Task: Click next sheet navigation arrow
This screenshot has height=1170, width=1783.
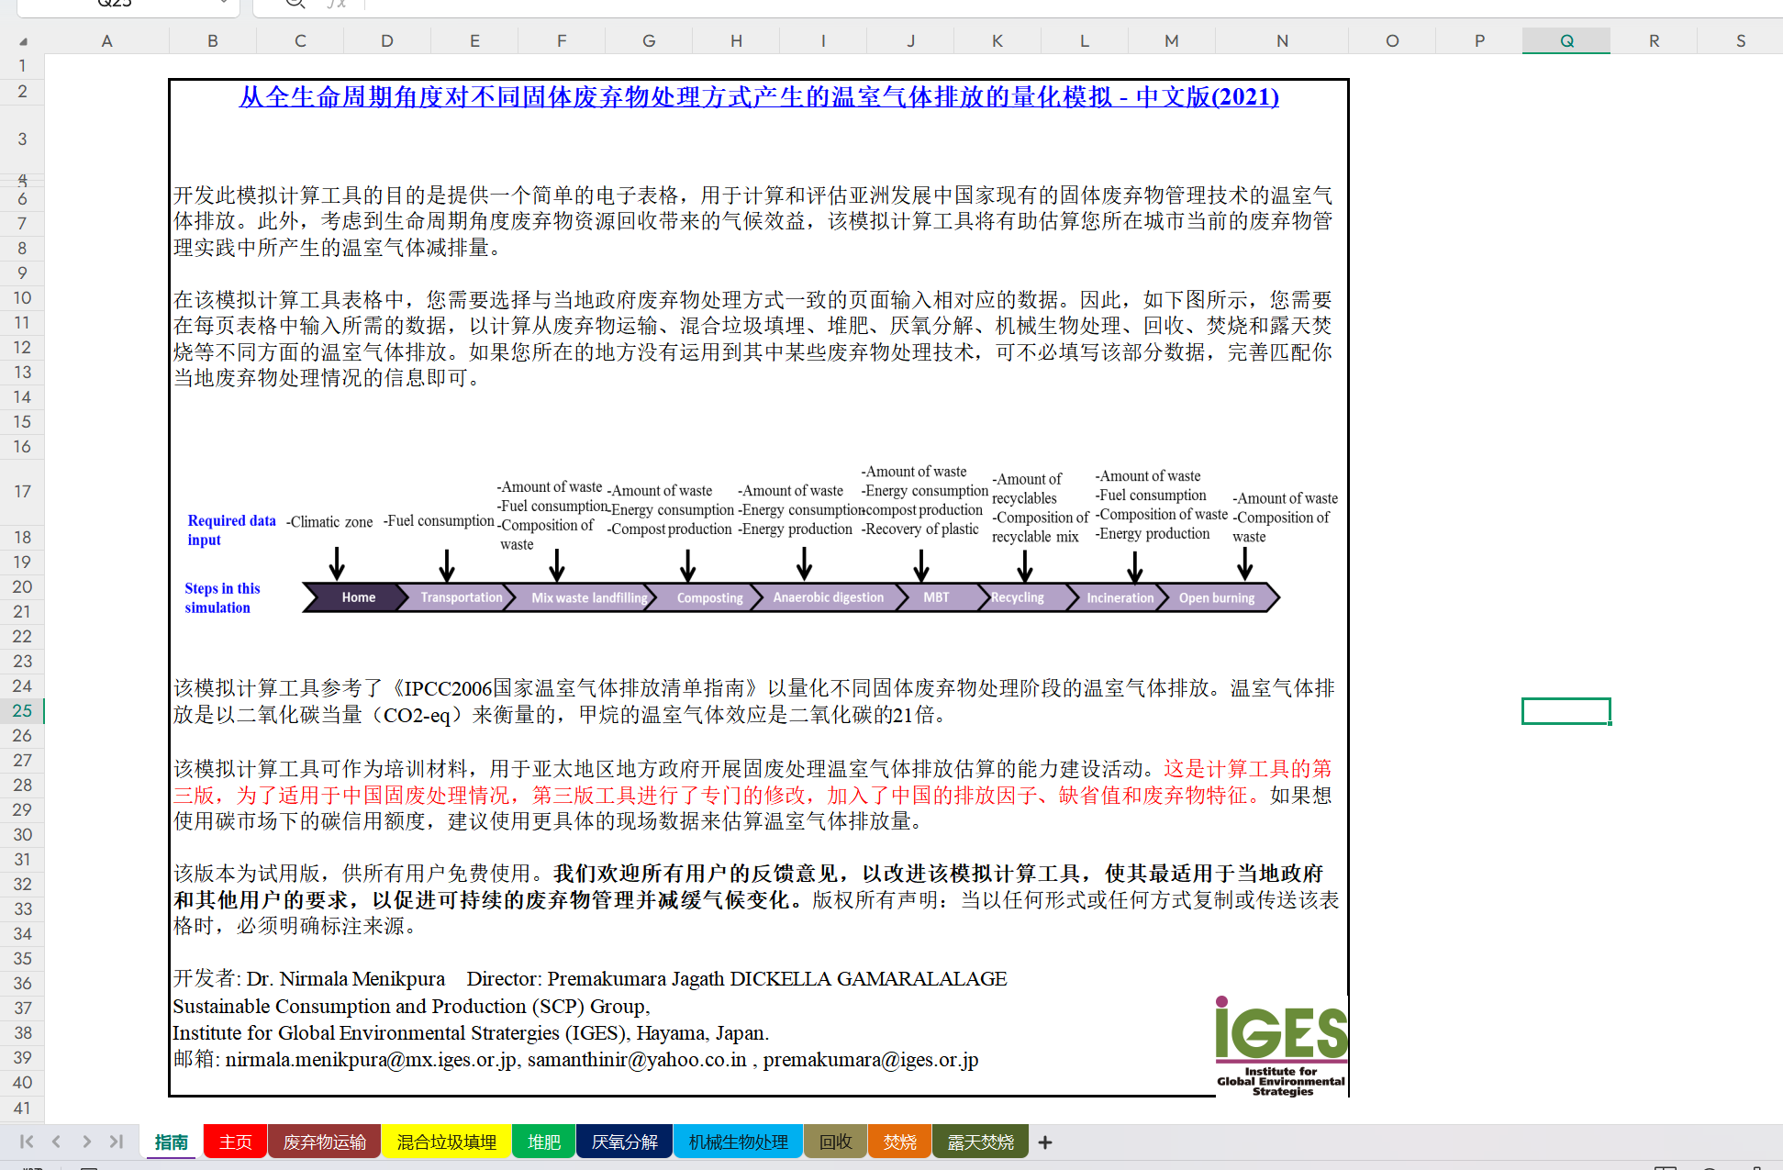Action: point(86,1142)
